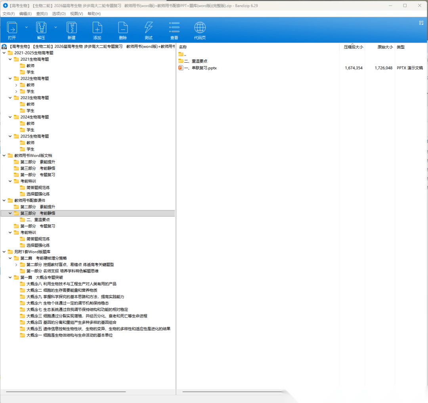Click the 新建 (New) archive icon
The width and height of the screenshot is (428, 403).
[x=71, y=28]
